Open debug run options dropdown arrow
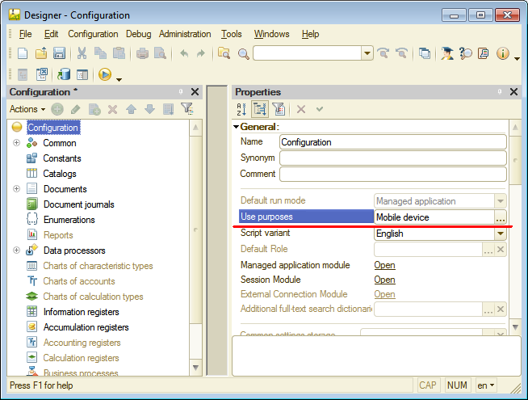This screenshot has height=400, width=528. click(x=119, y=80)
